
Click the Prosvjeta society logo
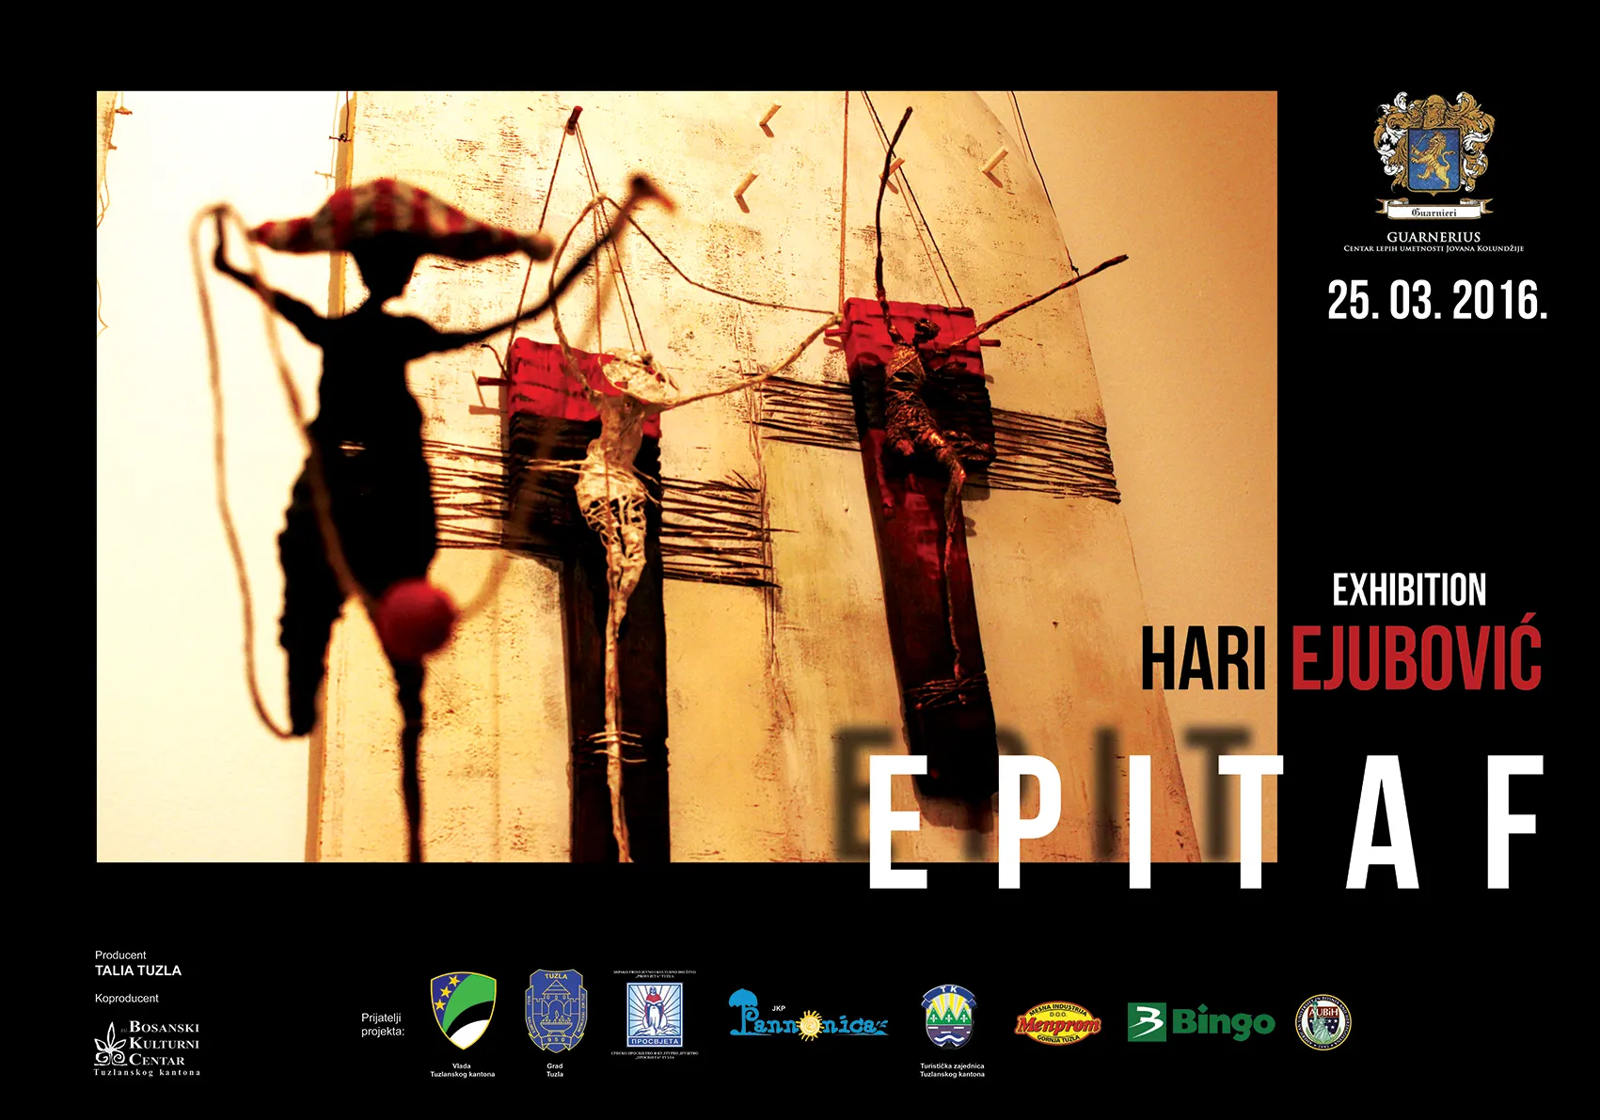point(655,1016)
